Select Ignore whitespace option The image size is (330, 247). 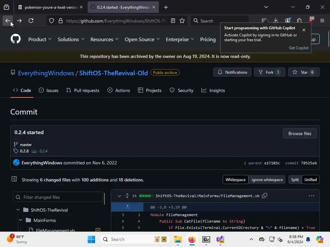pyautogui.click(x=267, y=179)
